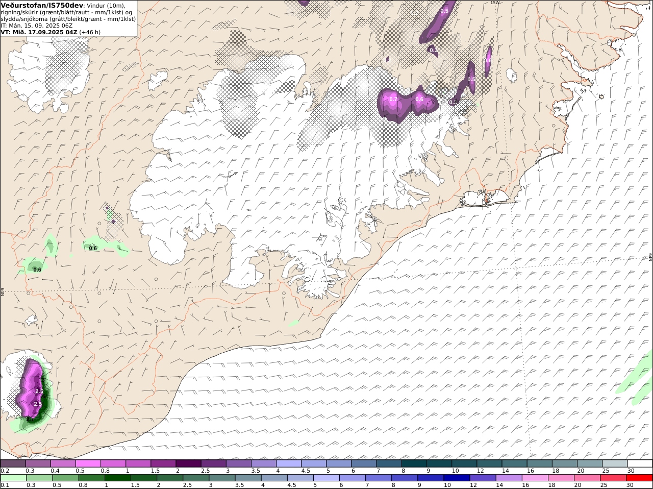Select the palest green 0.1–0.3 rain swatch
This screenshot has height=489, width=653.
(13, 478)
